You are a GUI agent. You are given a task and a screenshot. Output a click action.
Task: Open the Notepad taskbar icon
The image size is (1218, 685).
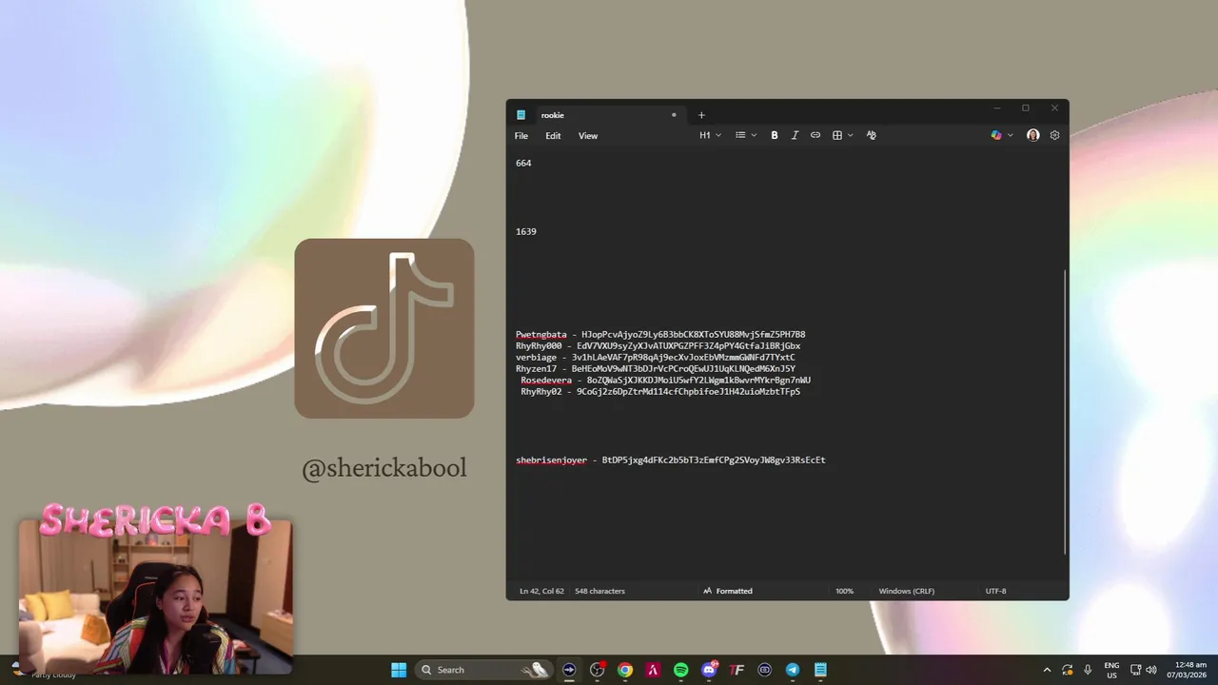tap(820, 670)
